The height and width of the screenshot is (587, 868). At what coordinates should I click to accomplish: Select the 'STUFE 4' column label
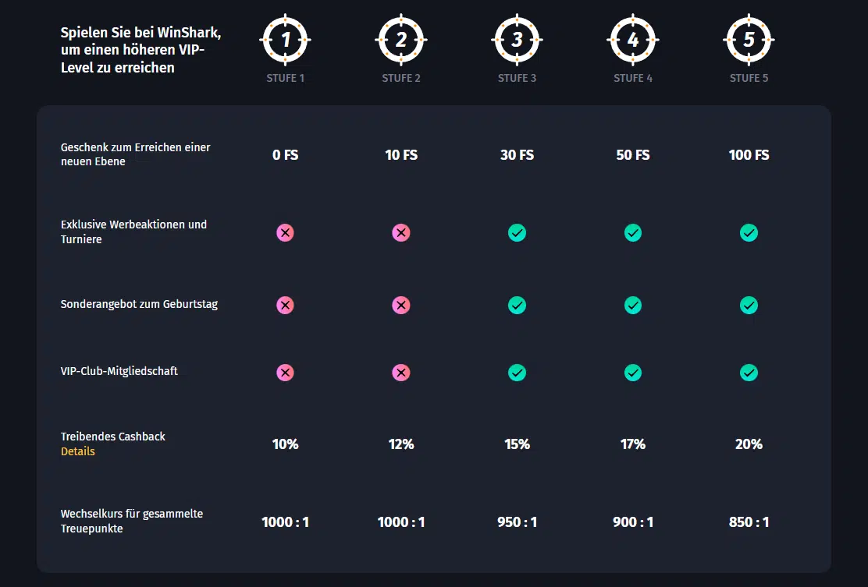633,78
